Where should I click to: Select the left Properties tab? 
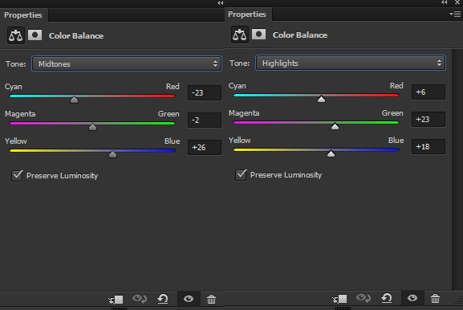click(x=23, y=14)
